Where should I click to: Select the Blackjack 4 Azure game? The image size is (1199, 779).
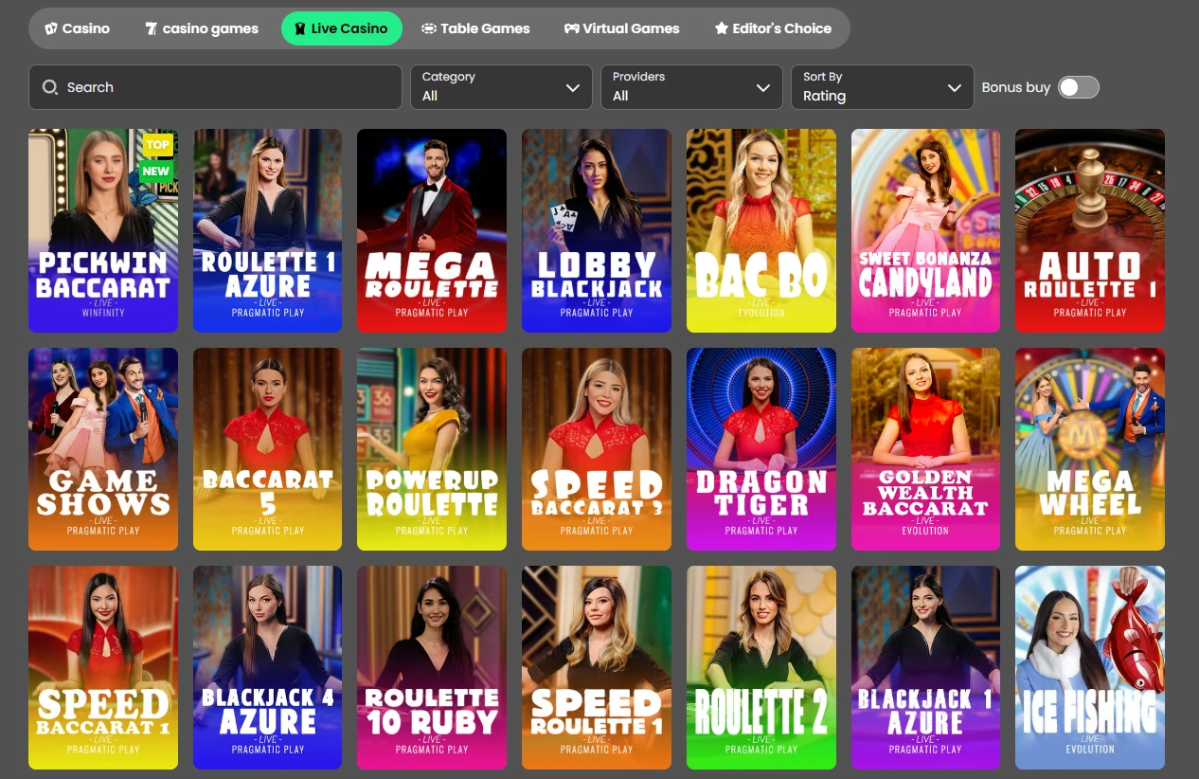coord(268,668)
